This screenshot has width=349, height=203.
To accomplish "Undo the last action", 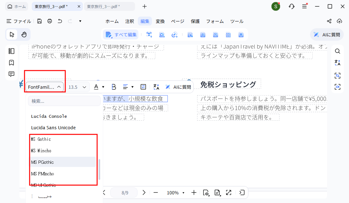I will (60, 21).
